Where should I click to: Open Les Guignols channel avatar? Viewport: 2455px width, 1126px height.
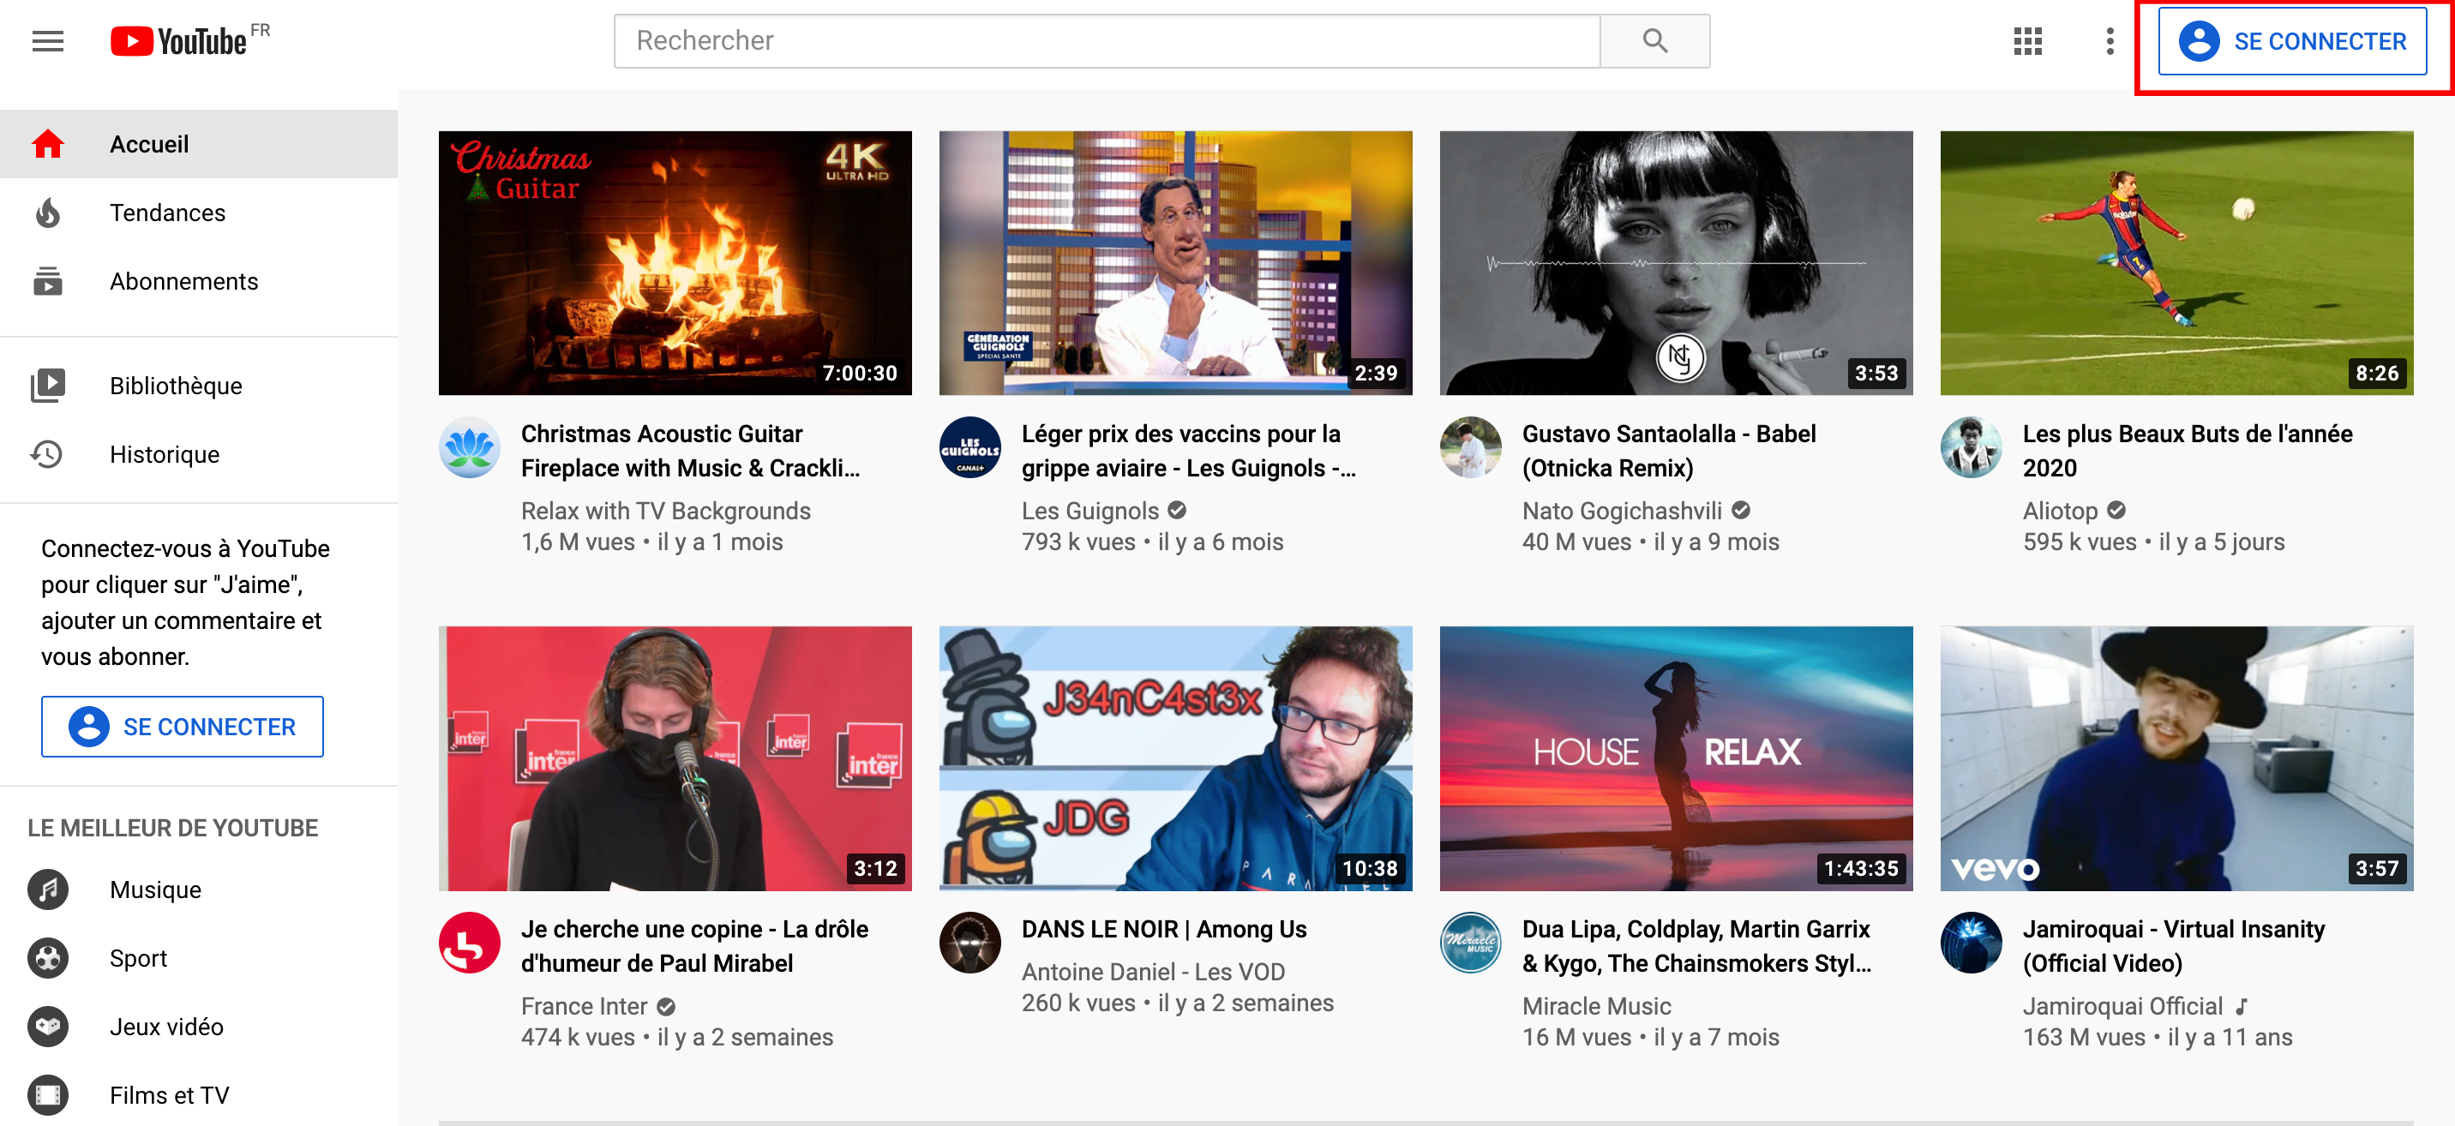970,447
